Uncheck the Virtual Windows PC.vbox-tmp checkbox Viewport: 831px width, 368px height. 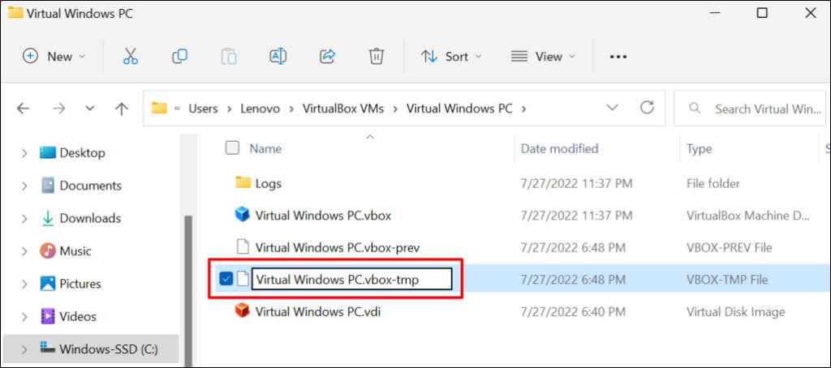click(226, 280)
